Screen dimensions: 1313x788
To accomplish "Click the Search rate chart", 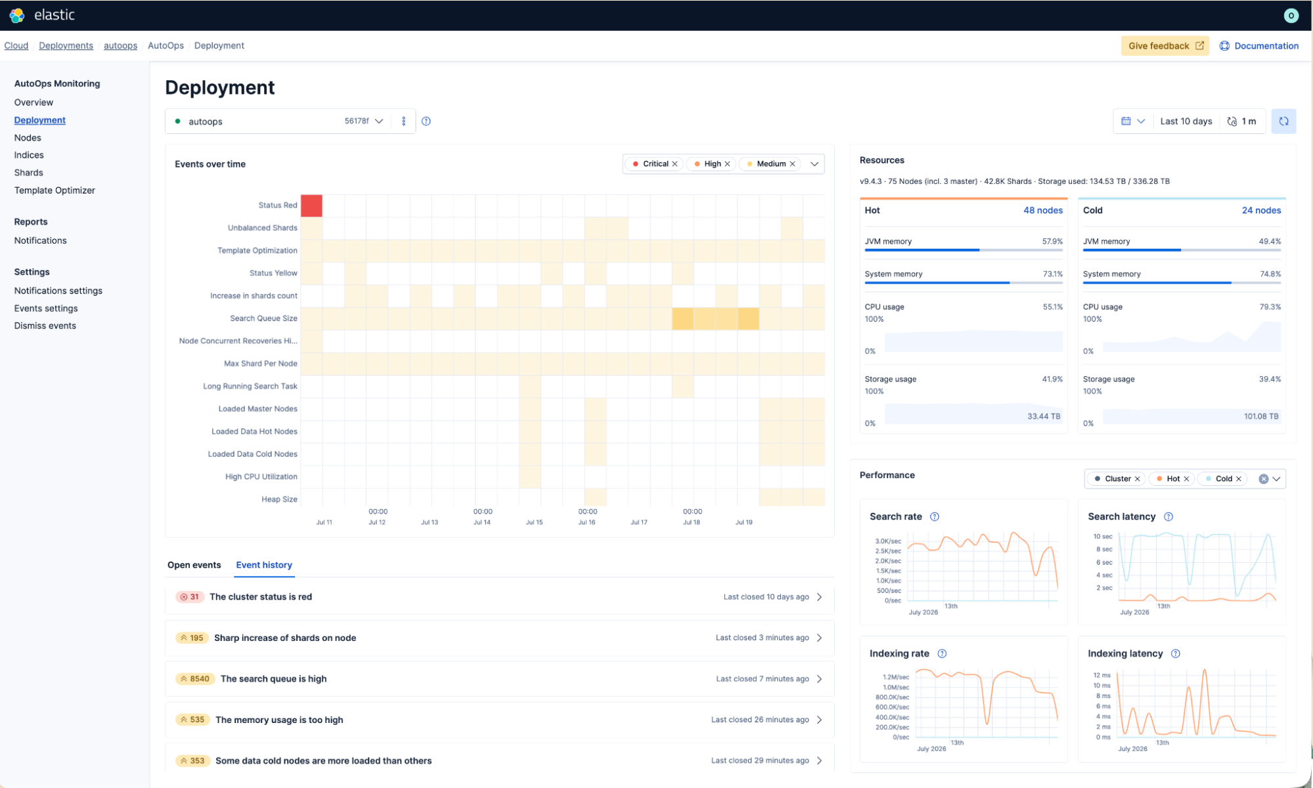I will click(983, 568).
